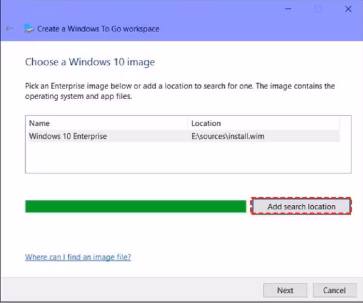This screenshot has width=363, height=303.
Task: Click the 'Choose a Windows 10 image' heading
Action: 90,62
